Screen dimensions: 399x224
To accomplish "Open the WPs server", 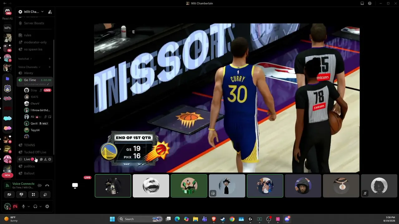I will (7, 28).
